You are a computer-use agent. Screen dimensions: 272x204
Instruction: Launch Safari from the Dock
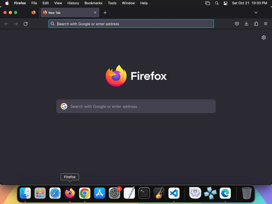pyautogui.click(x=55, y=193)
